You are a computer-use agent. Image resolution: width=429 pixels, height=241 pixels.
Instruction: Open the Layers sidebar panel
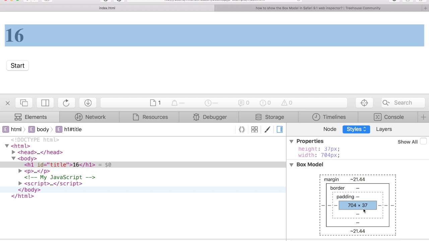pyautogui.click(x=384, y=129)
